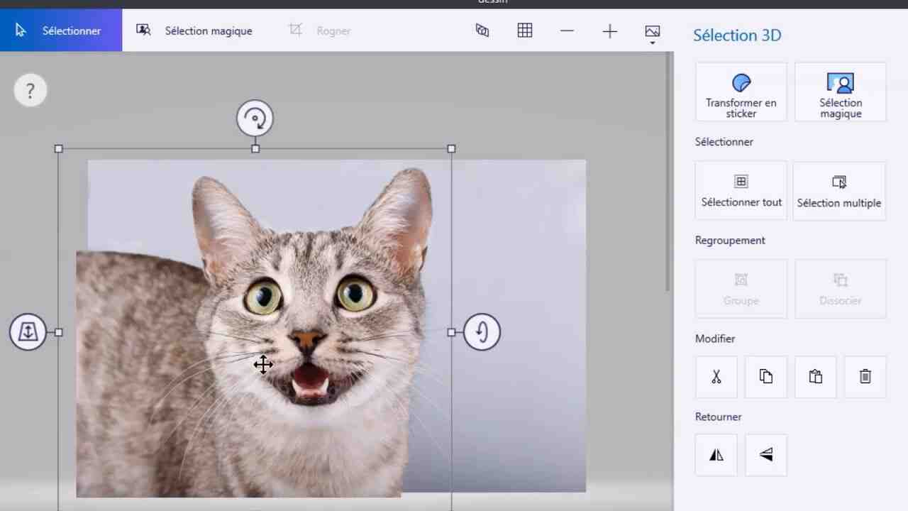The image size is (908, 511).
Task: Click the copy icon under Modifier
Action: click(x=766, y=377)
